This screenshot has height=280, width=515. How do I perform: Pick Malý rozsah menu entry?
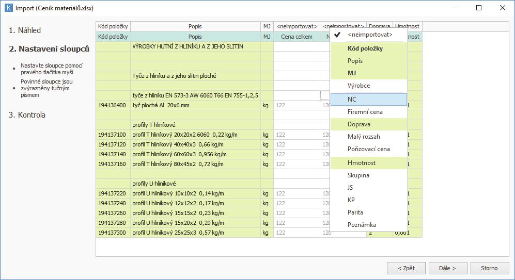(368, 137)
